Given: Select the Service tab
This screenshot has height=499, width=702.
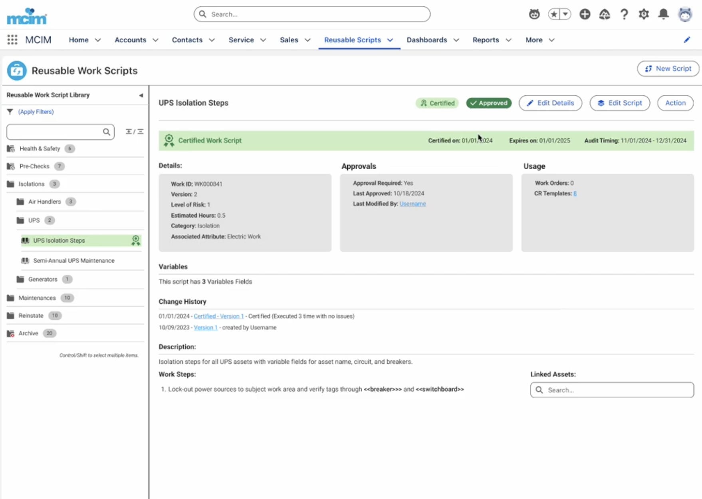Looking at the screenshot, I should tap(241, 40).
